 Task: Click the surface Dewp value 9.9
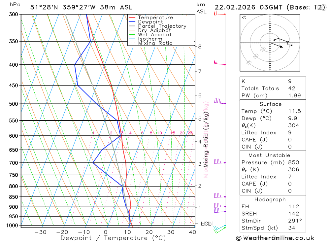click(293, 119)
